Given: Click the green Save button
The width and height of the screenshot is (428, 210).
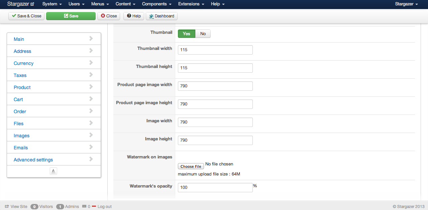Looking at the screenshot, I should pos(71,16).
